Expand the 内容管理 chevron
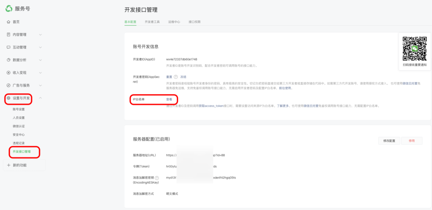 point(40,34)
